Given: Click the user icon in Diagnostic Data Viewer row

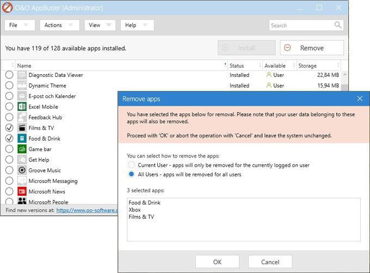Looking at the screenshot, I should pos(269,75).
